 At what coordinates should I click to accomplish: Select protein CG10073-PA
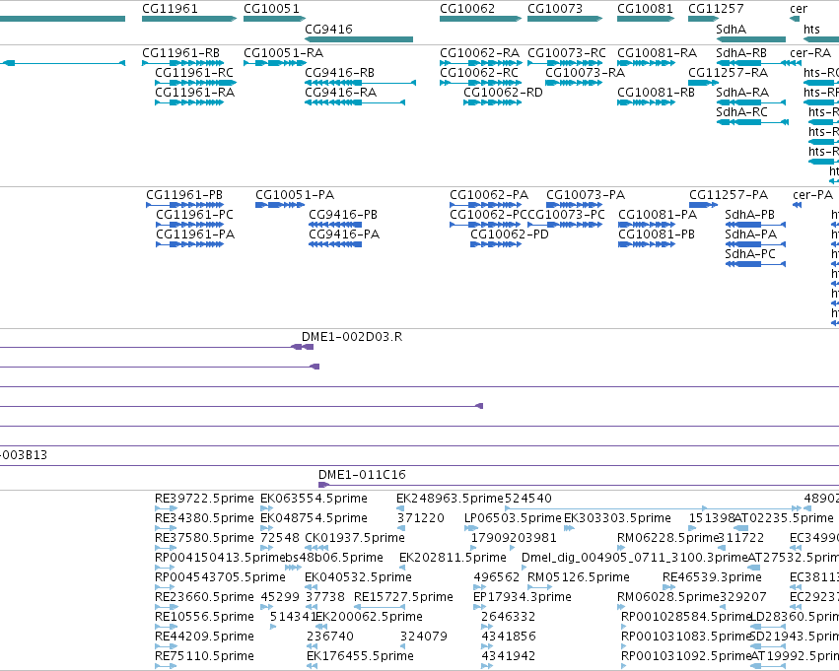[575, 205]
